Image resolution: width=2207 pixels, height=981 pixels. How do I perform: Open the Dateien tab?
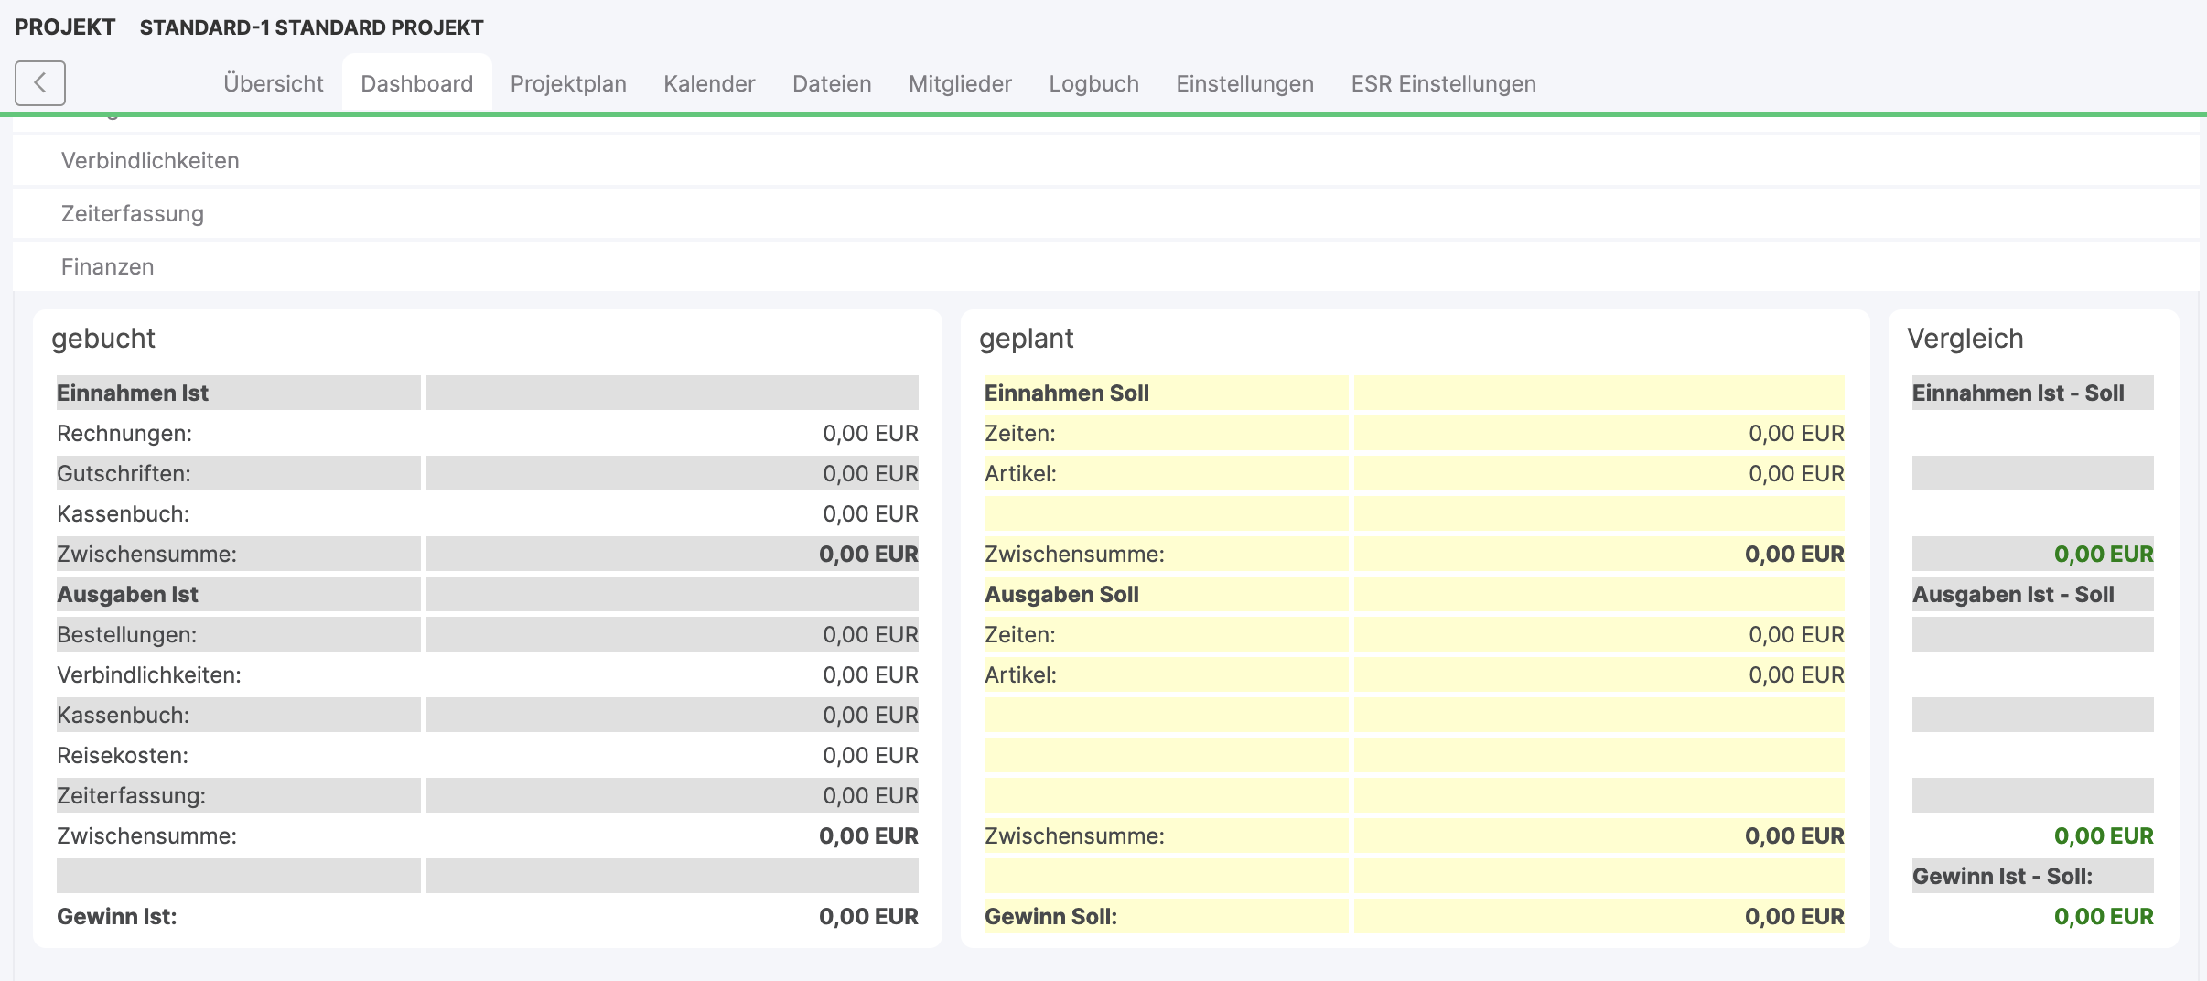831,84
